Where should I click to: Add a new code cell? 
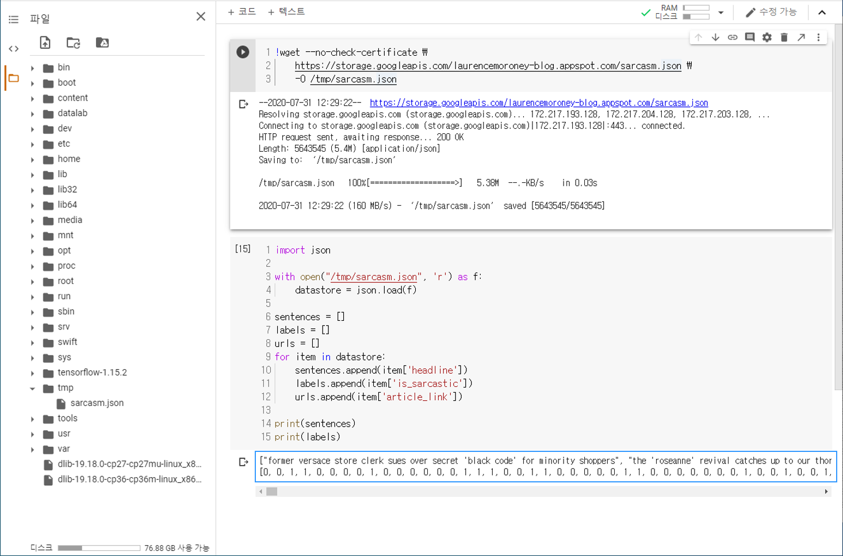(242, 11)
